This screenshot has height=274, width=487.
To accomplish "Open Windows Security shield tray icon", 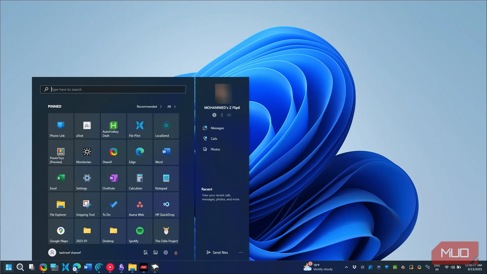I will point(387,267).
